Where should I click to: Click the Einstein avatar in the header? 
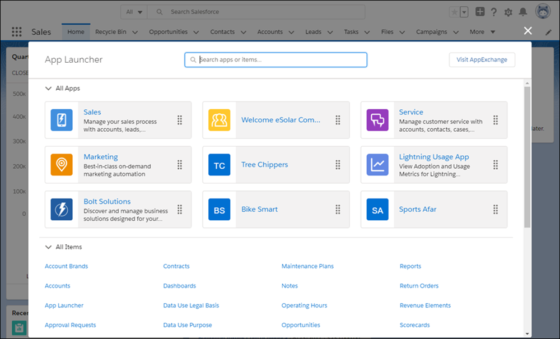(542, 10)
